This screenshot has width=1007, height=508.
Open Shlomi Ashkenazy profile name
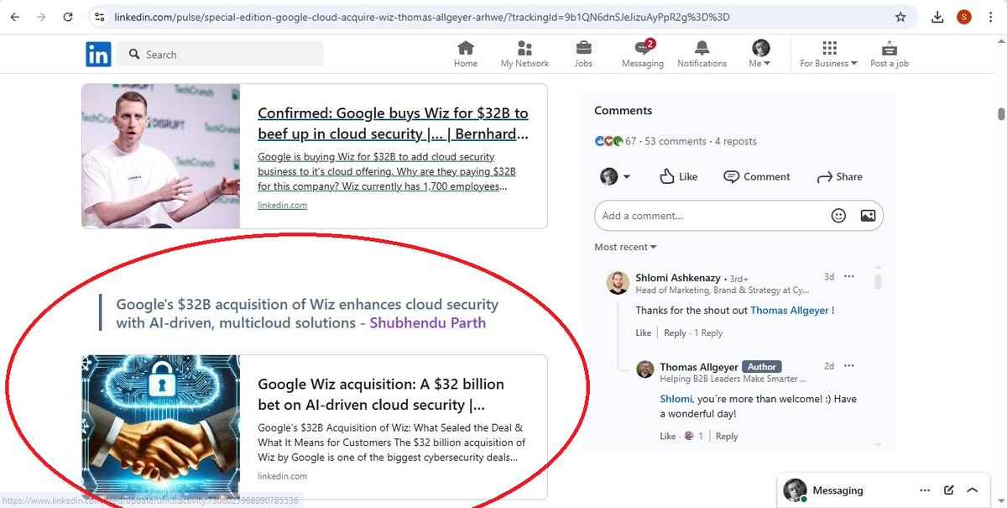tap(678, 277)
